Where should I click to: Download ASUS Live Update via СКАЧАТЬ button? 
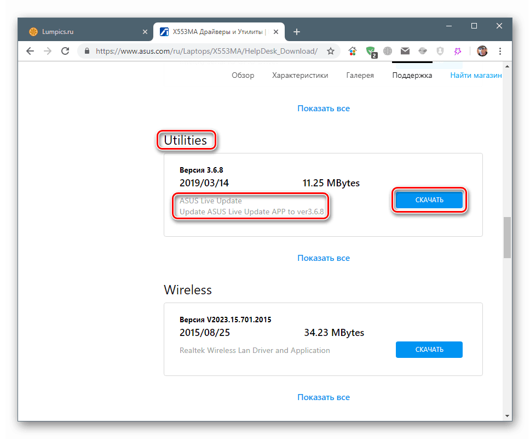click(429, 199)
